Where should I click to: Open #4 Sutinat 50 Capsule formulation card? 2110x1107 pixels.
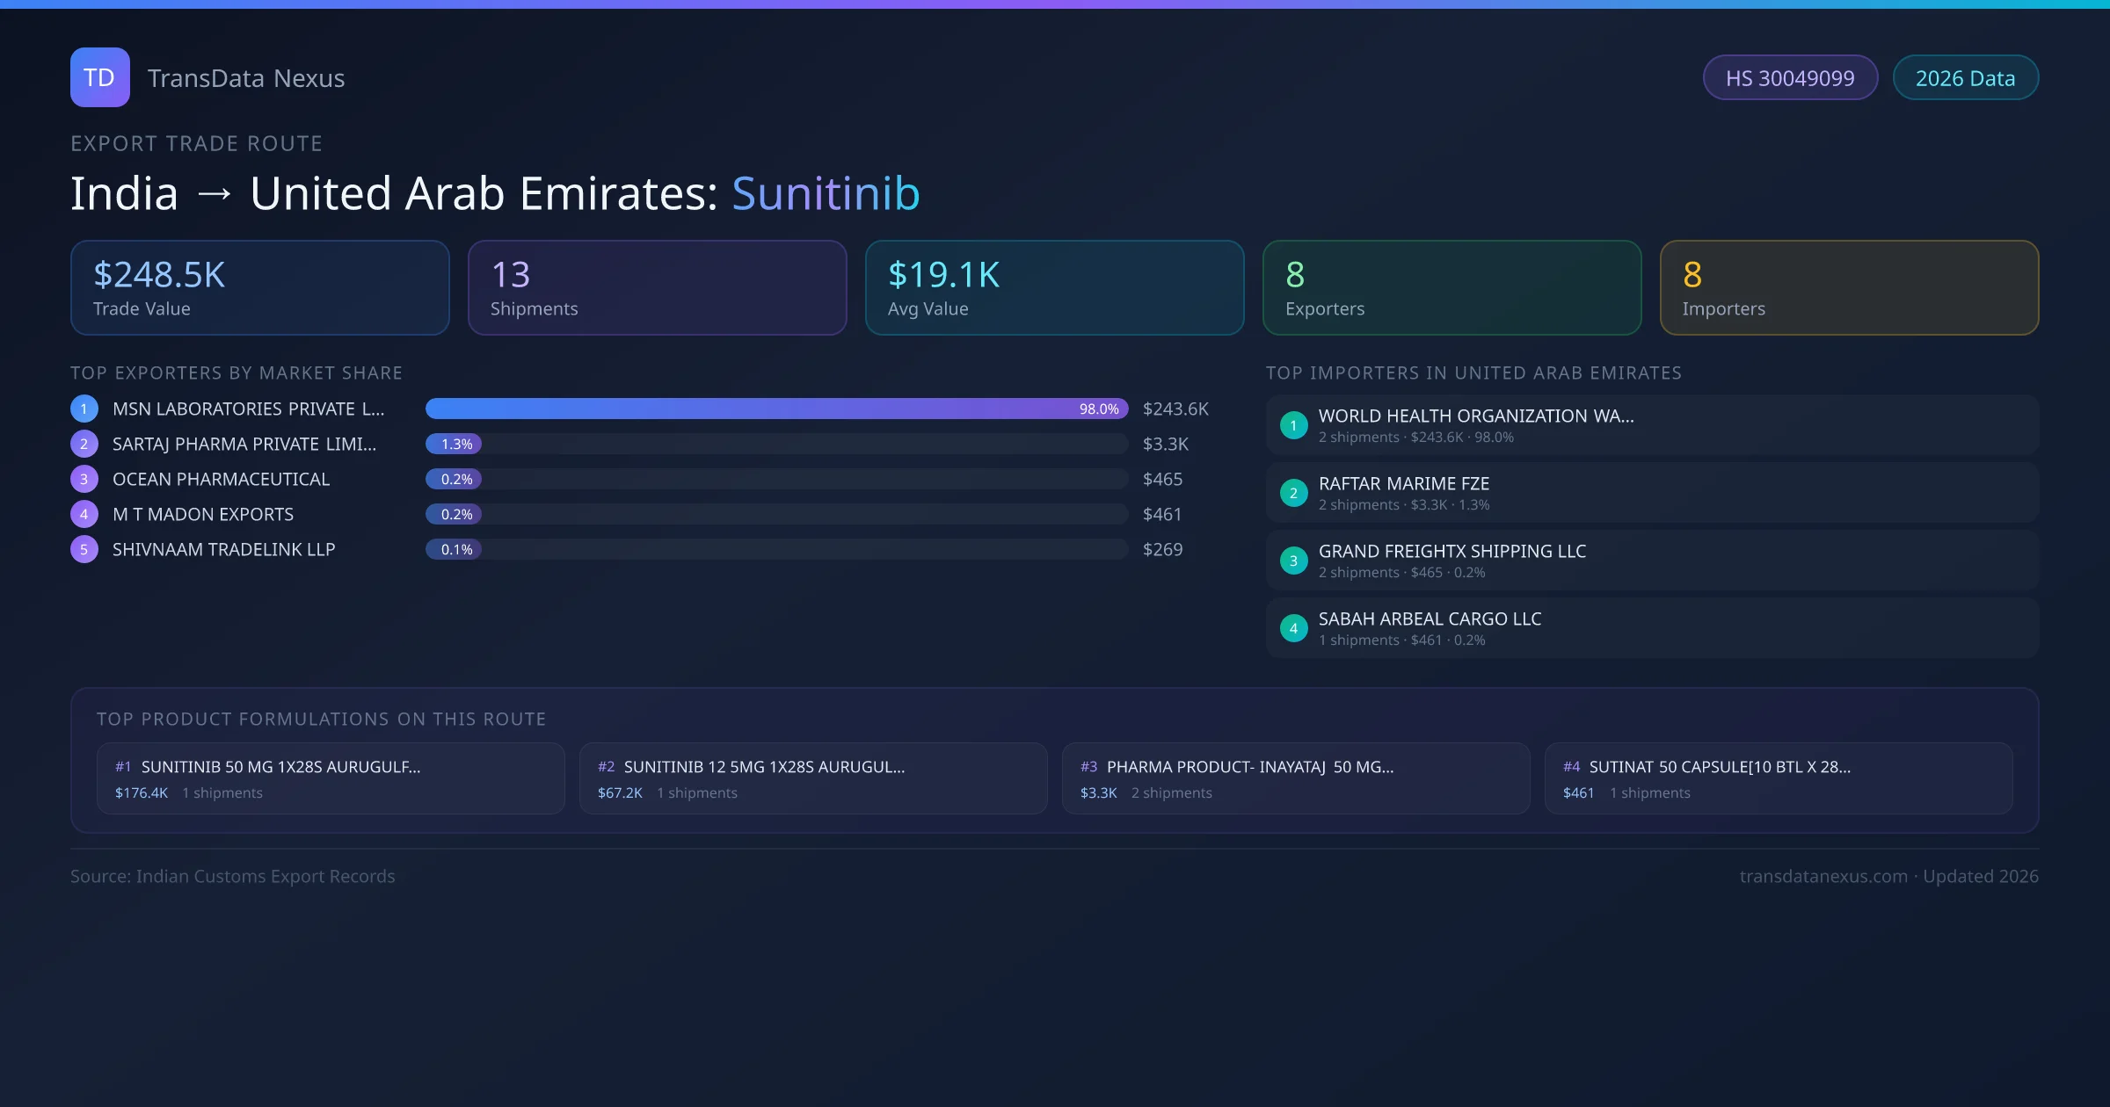tap(1778, 778)
